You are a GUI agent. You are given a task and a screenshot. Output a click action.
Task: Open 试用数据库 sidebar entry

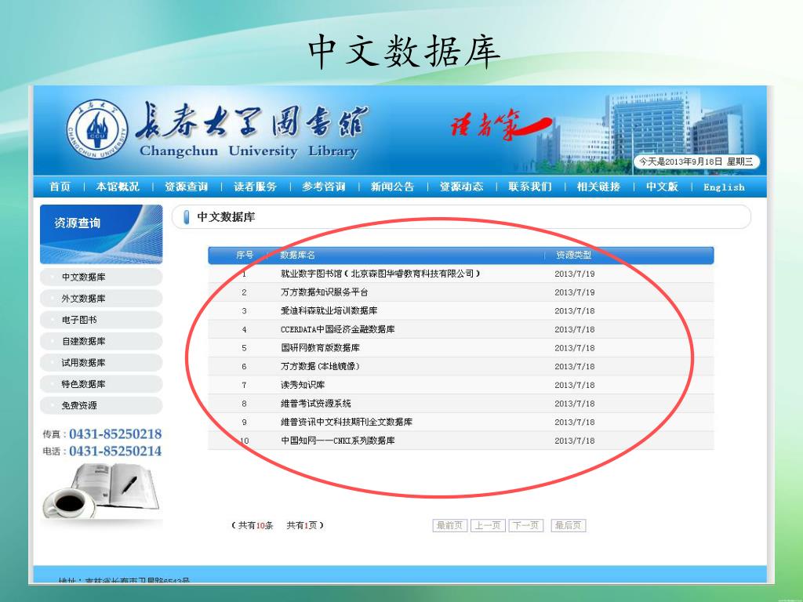pos(101,362)
